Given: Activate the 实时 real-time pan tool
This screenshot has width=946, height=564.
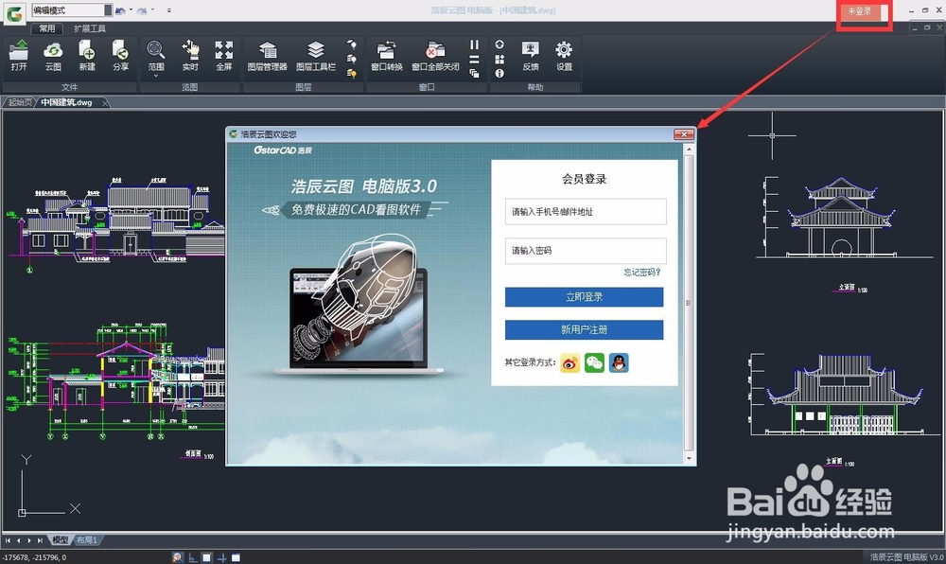Looking at the screenshot, I should pyautogui.click(x=190, y=56).
